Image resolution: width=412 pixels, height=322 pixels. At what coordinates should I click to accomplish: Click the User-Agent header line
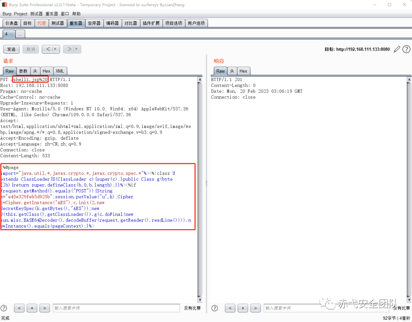click(x=94, y=112)
